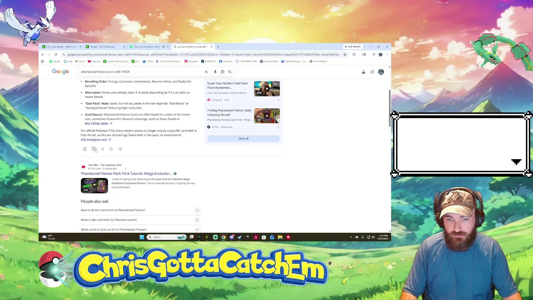Screen dimensions: 533x300
Task: Open Chrome bookmarks apps shortcut
Action: pos(42,61)
